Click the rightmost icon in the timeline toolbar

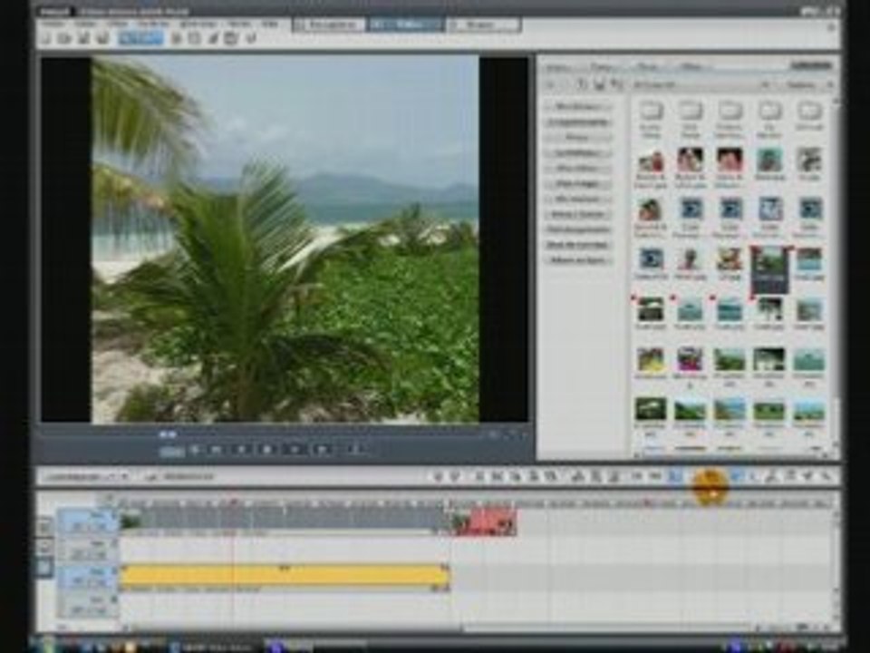click(x=826, y=476)
